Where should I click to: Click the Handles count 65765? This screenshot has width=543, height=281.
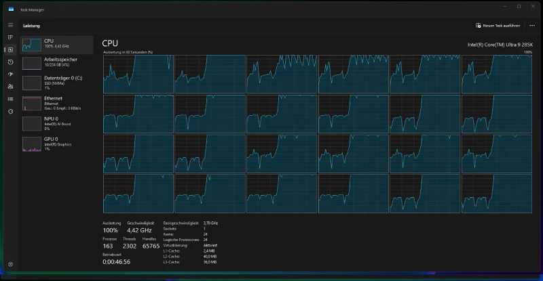pyautogui.click(x=151, y=246)
